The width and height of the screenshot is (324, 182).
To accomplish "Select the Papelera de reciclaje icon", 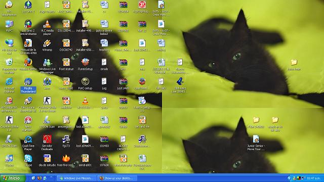I will (x=9, y=66).
